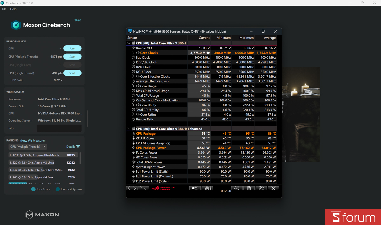Viewport: 381px width, 225px height.
Task: Click the Details filter icon in Ranking
Action: 78,147
